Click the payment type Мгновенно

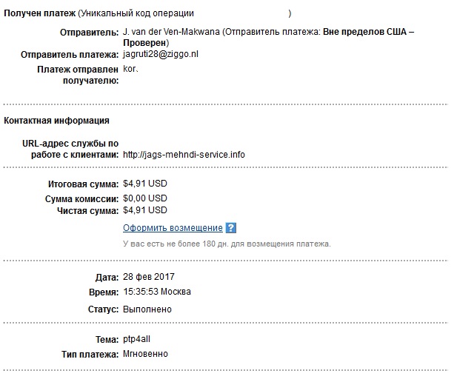tap(145, 354)
